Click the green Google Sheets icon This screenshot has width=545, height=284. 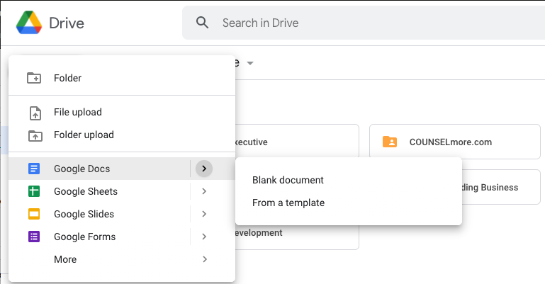34,191
